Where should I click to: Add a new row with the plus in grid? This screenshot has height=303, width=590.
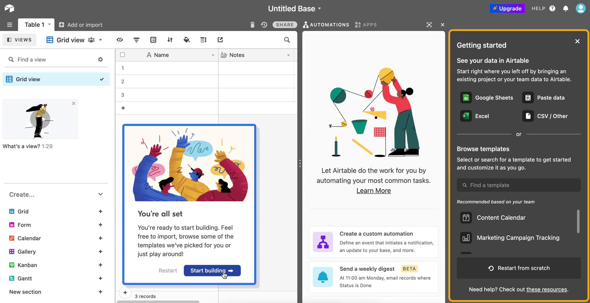pyautogui.click(x=123, y=108)
